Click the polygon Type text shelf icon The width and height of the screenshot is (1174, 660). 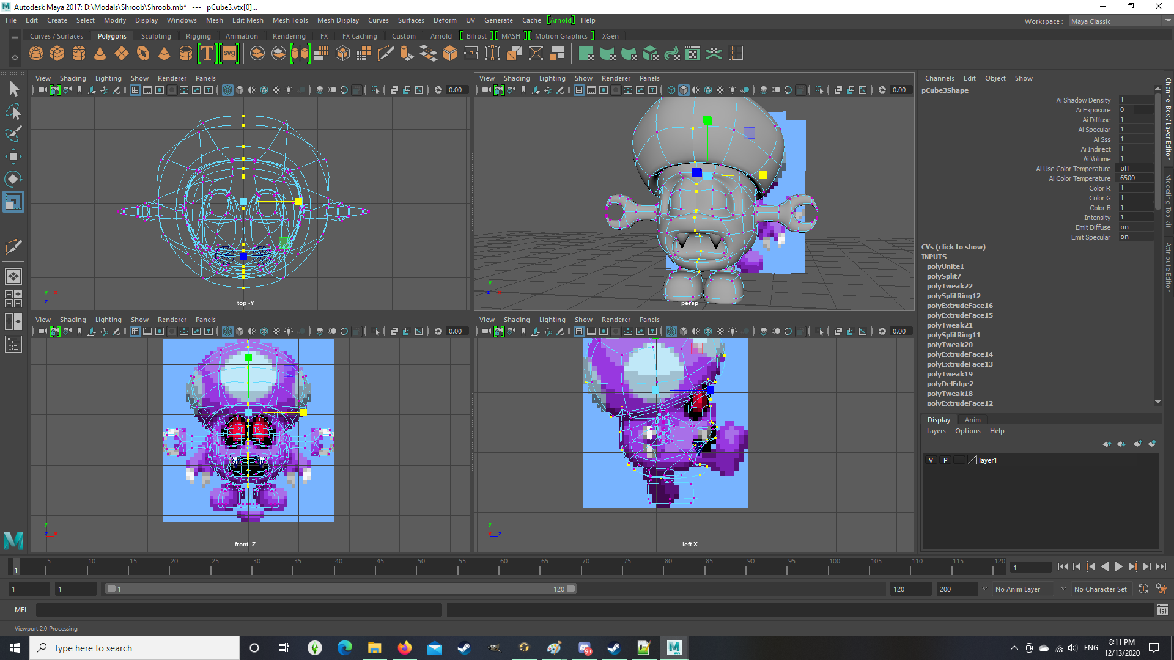pos(207,54)
